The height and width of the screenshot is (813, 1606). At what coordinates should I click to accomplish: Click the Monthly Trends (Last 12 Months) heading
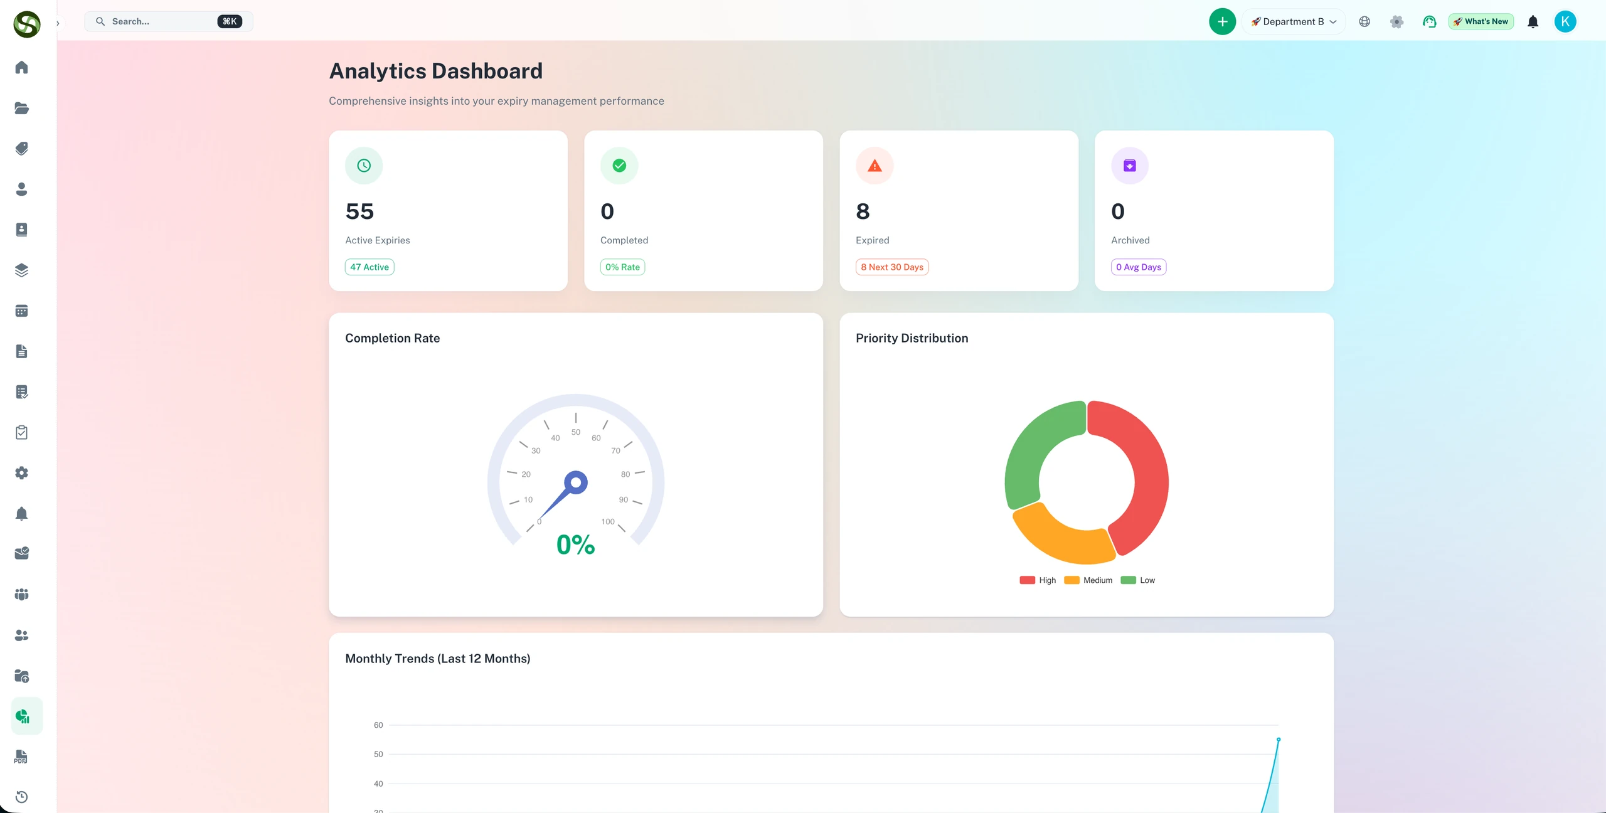[437, 659]
